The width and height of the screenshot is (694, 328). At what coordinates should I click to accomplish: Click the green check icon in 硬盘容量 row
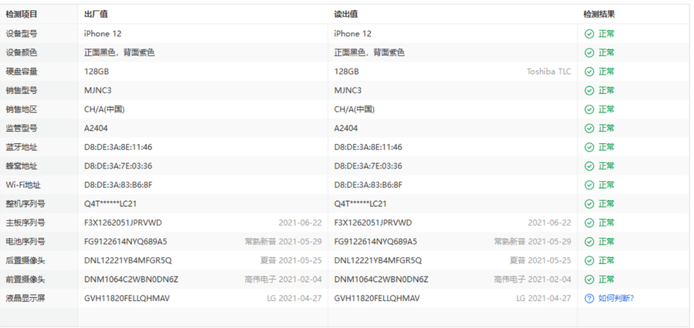pos(589,72)
